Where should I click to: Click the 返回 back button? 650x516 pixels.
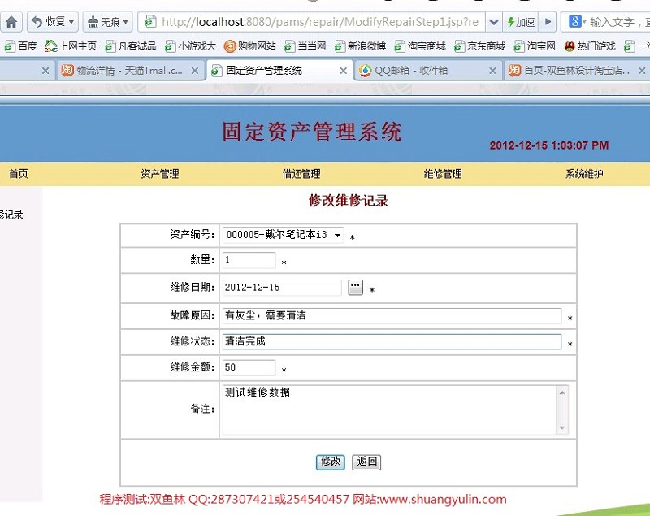tap(366, 462)
